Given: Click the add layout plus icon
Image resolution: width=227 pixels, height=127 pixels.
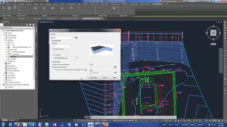Looking at the screenshot, I should (x=17, y=120).
